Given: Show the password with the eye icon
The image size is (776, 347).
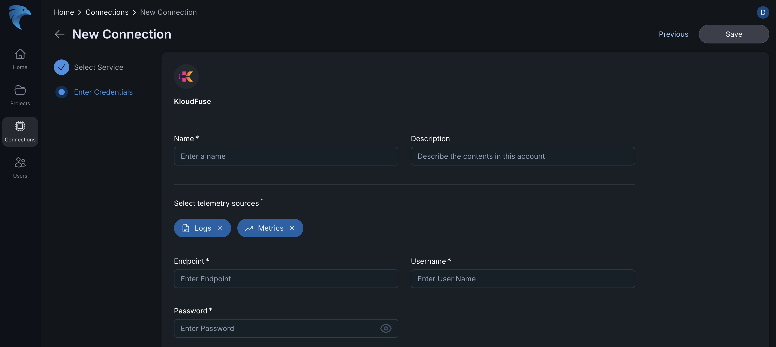Looking at the screenshot, I should 385,328.
